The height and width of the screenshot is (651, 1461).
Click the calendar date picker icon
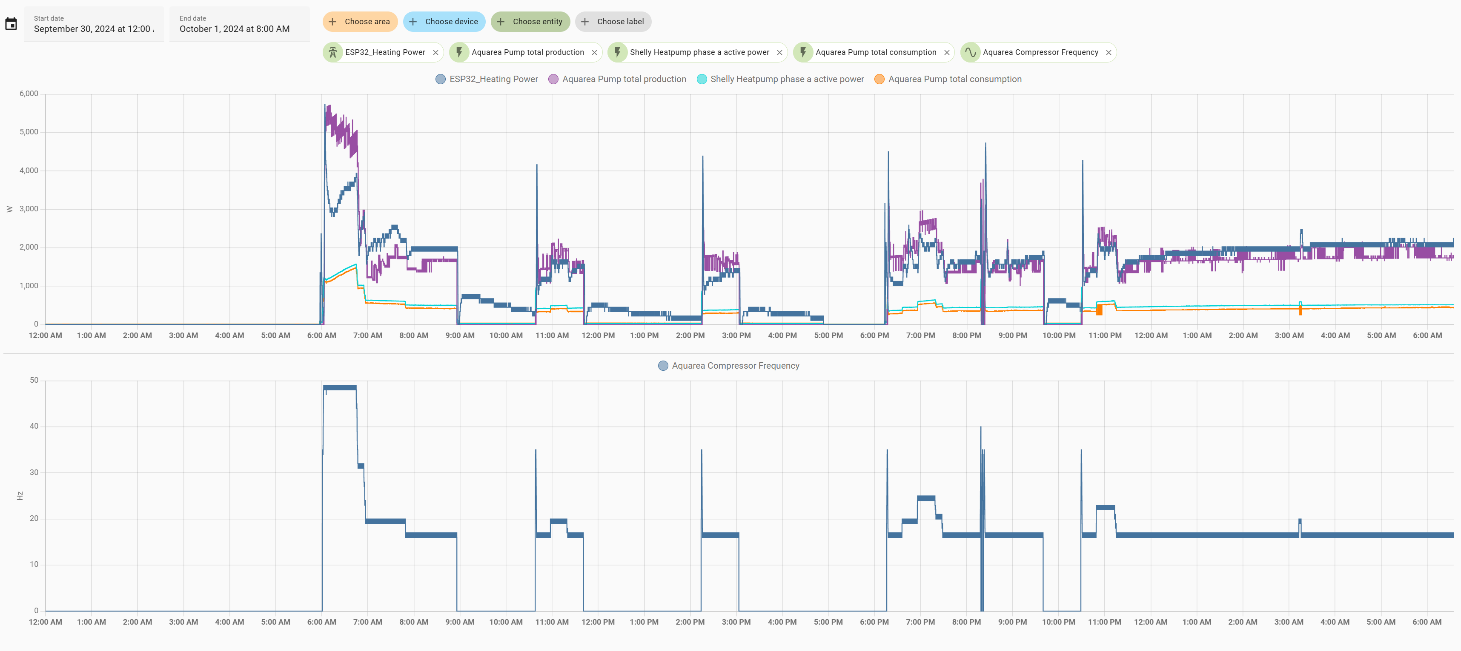pos(11,24)
